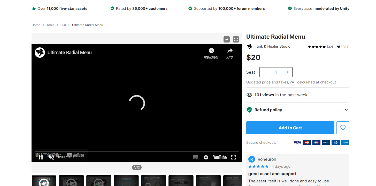Image resolution: width=376 pixels, height=186 pixels.
Task: Click Roneuron's five-star review rating
Action: tap(258, 166)
